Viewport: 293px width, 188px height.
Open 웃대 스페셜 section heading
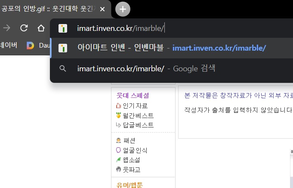point(133,95)
